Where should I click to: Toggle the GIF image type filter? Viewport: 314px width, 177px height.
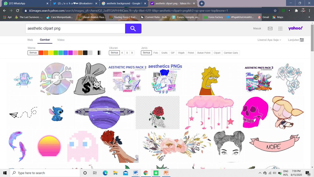[173, 52]
